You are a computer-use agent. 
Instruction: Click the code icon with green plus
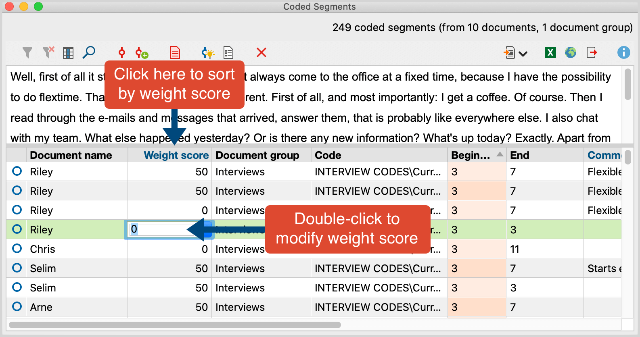click(142, 53)
